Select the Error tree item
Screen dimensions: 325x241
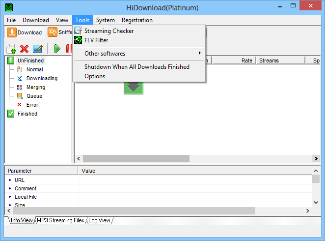click(x=32, y=105)
